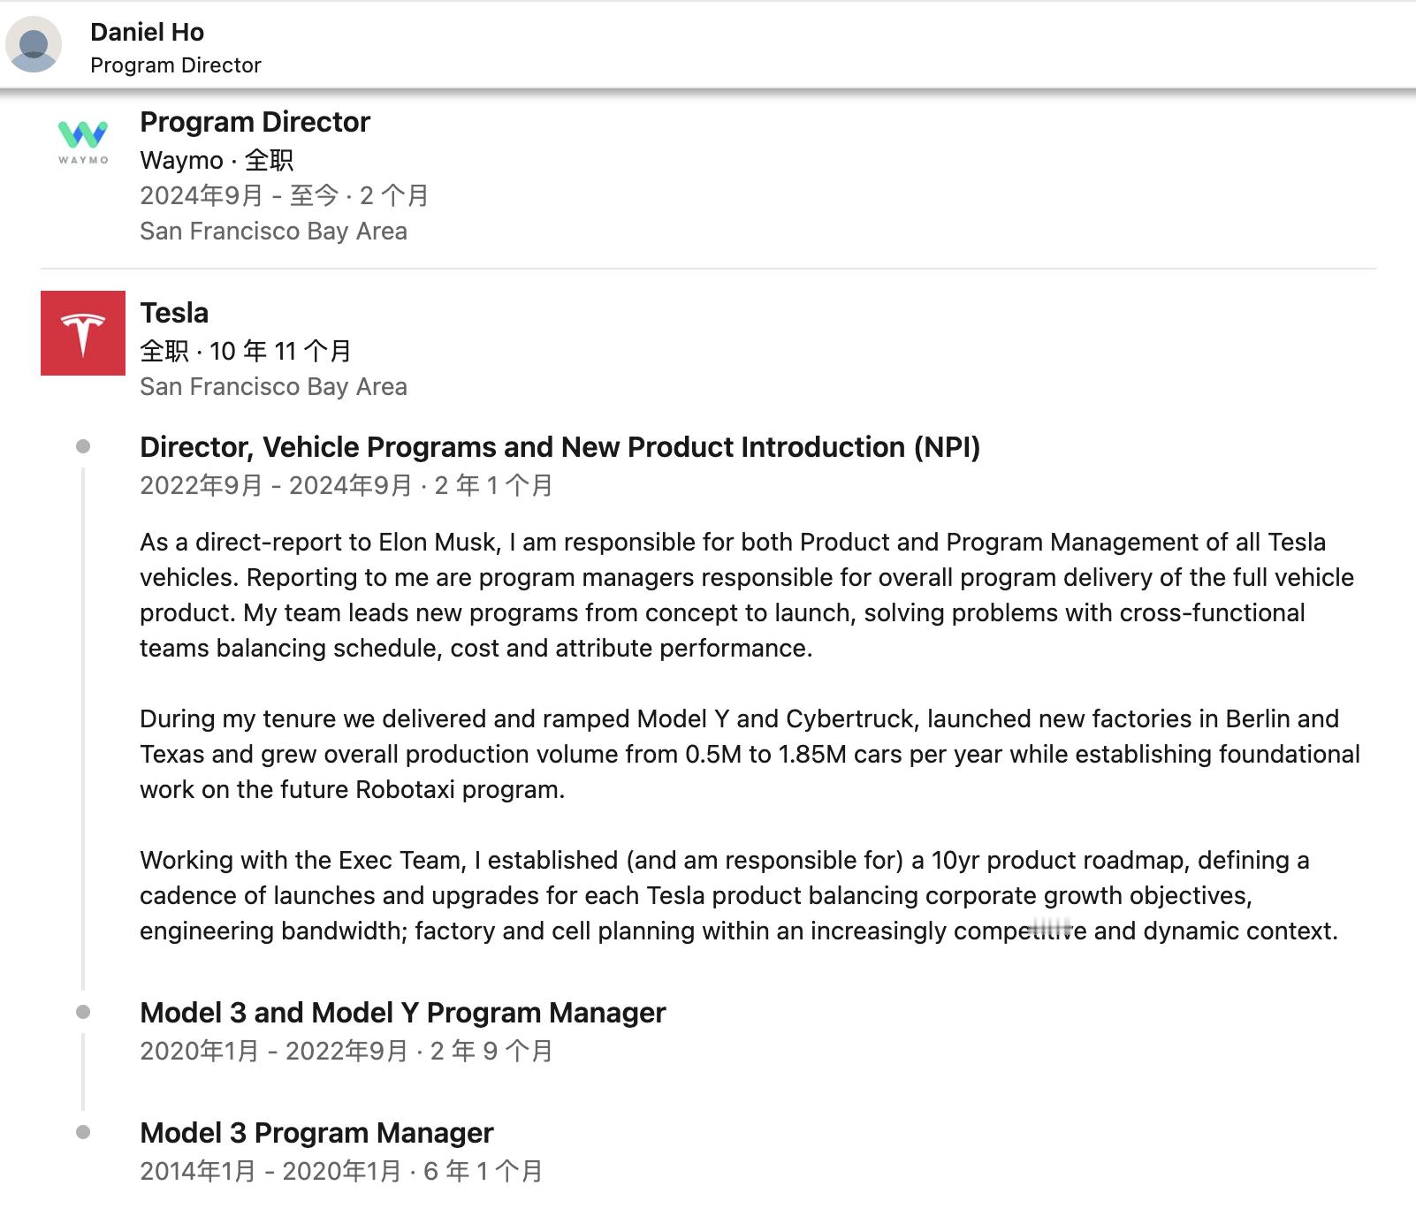
Task: Click San Francisco Bay Area location under Tesla
Action: point(273,386)
